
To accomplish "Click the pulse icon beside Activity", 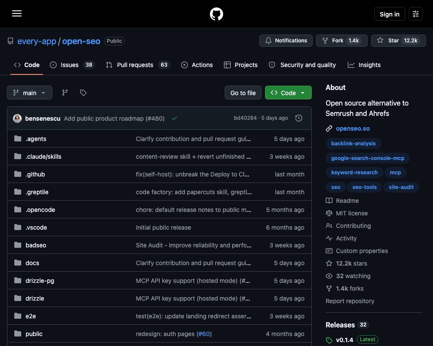I will tap(329, 238).
